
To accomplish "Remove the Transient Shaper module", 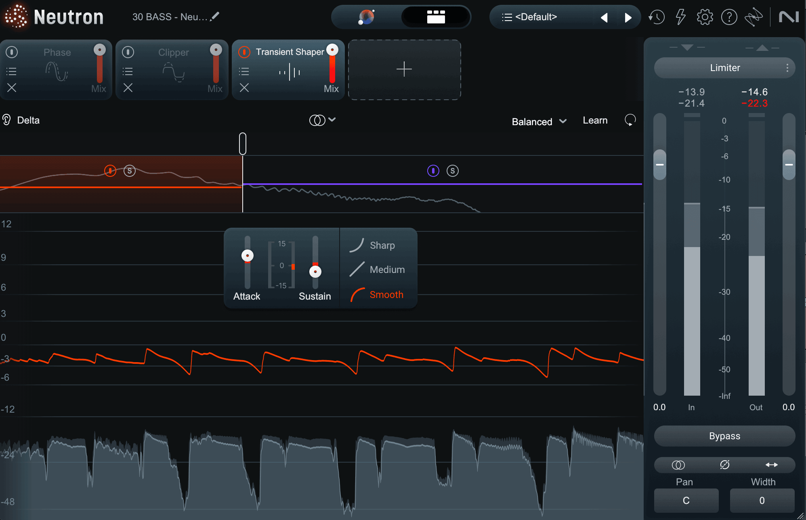I will (x=244, y=88).
